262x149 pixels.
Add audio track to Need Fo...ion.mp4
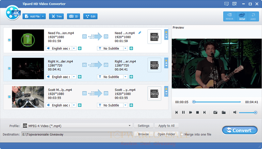point(80,48)
